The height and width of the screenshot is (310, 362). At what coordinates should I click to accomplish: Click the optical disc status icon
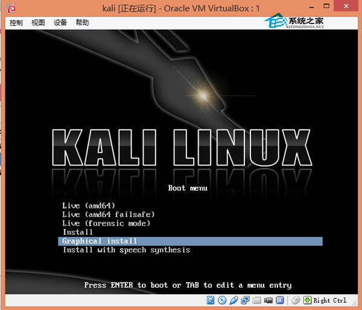point(222,300)
